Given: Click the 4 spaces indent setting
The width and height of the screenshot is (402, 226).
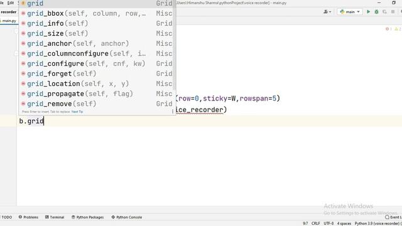Looking at the screenshot, I should (344, 223).
